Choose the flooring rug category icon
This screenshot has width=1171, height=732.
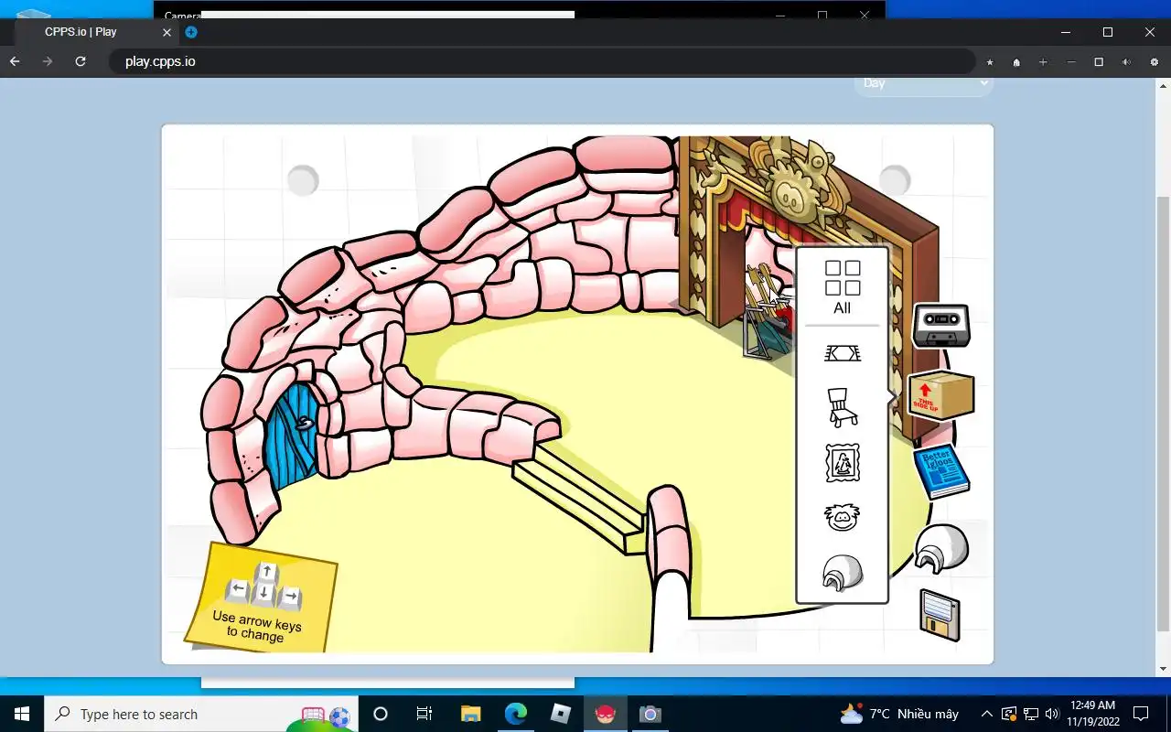843,353
